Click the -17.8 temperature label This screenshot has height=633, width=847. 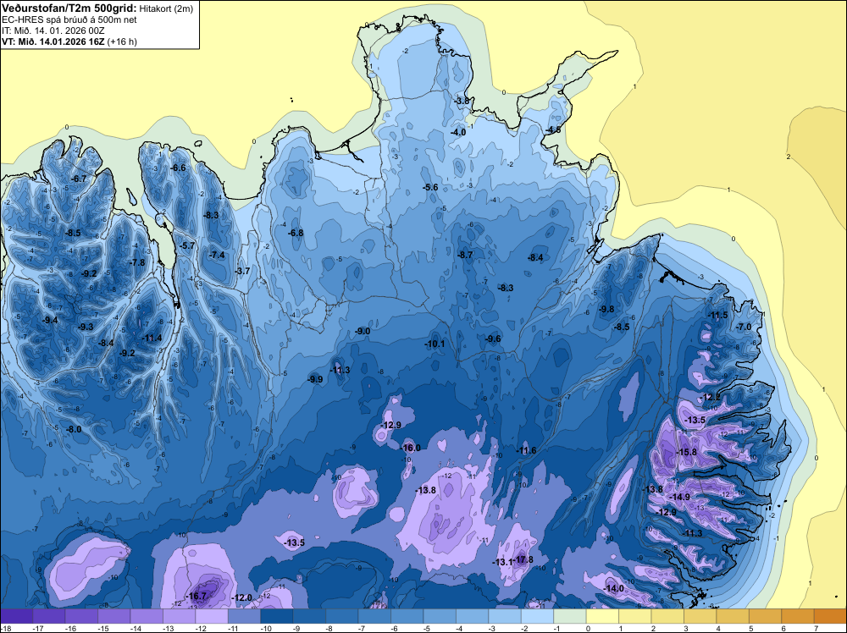pyautogui.click(x=524, y=559)
